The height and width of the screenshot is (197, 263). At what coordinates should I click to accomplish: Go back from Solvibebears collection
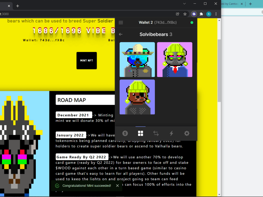(121, 34)
